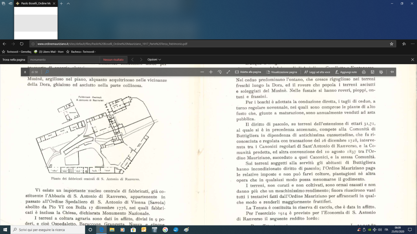Viewport: 417px width, 234px height.
Task: Set these tabs aside
Action: pos(10,3)
